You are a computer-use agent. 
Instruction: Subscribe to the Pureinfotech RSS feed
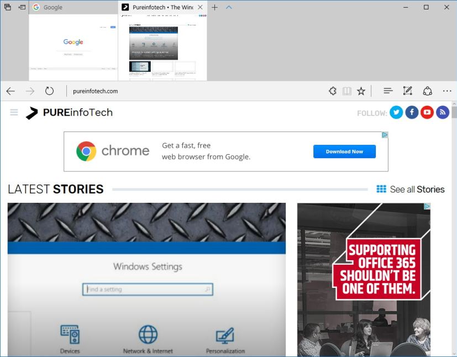coord(443,112)
